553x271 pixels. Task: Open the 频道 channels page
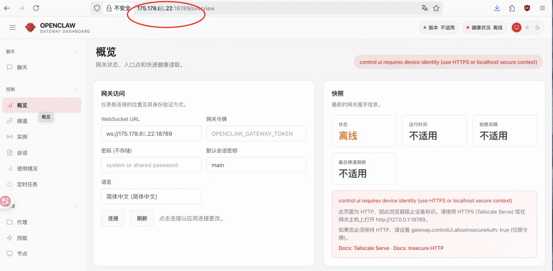41,121
